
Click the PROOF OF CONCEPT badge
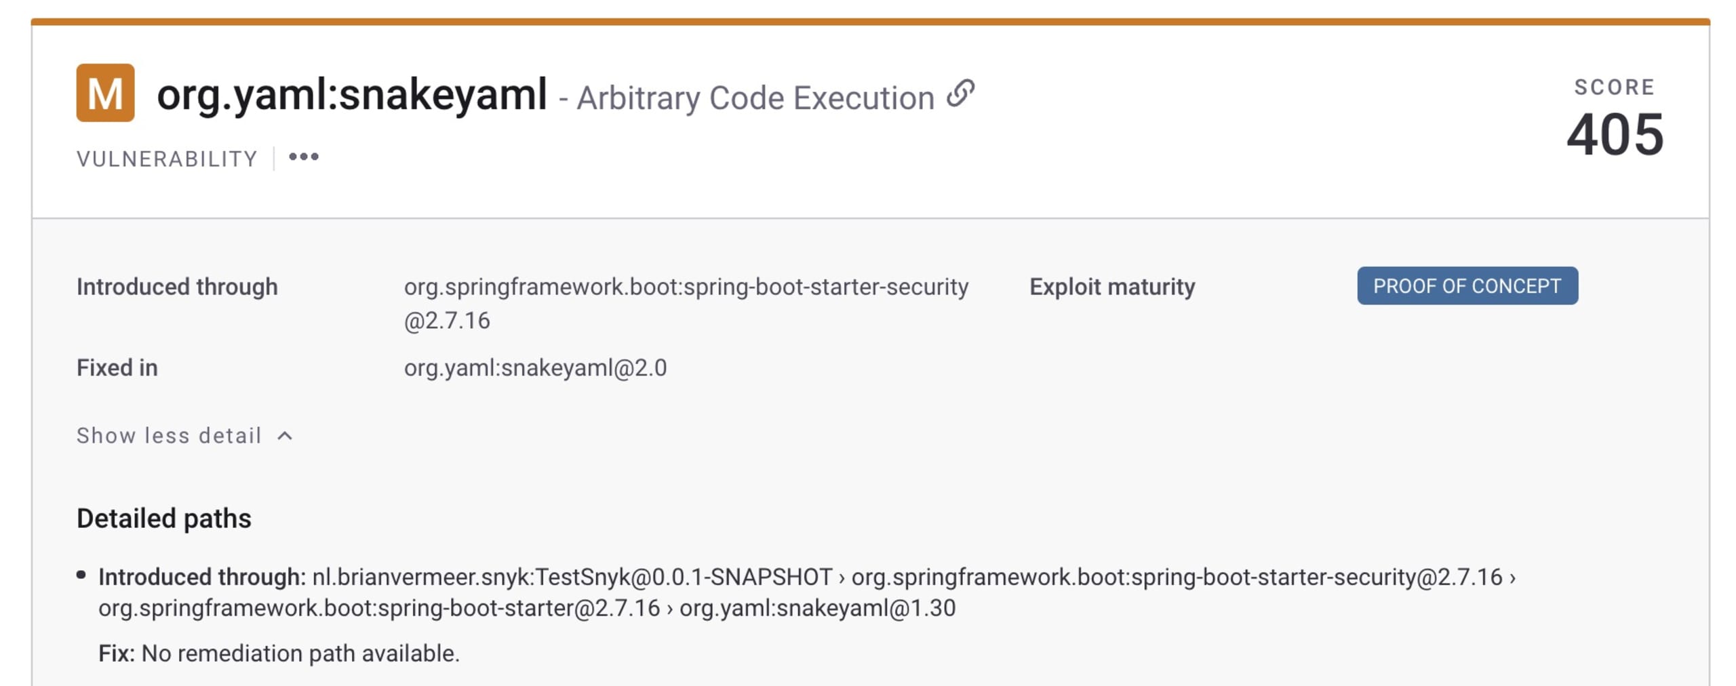[x=1467, y=286]
